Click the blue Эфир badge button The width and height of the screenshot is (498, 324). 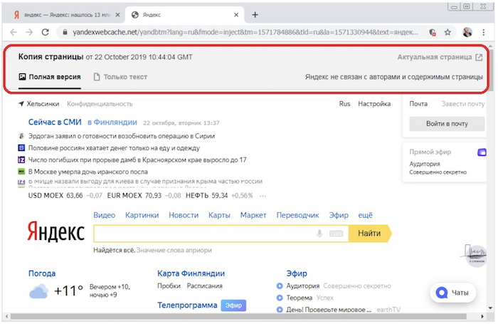tap(233, 305)
